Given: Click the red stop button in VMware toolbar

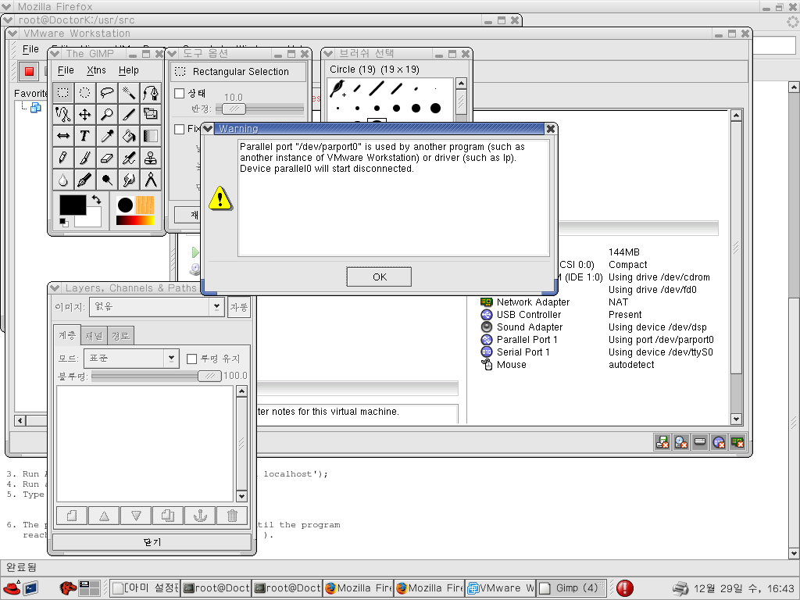Looking at the screenshot, I should point(29,71).
